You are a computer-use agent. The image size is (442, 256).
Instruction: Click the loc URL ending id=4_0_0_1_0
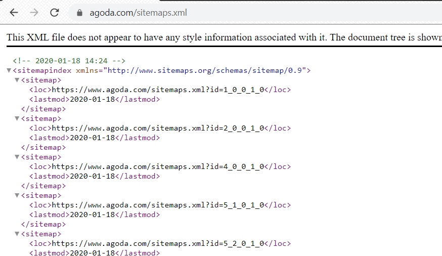click(x=158, y=166)
